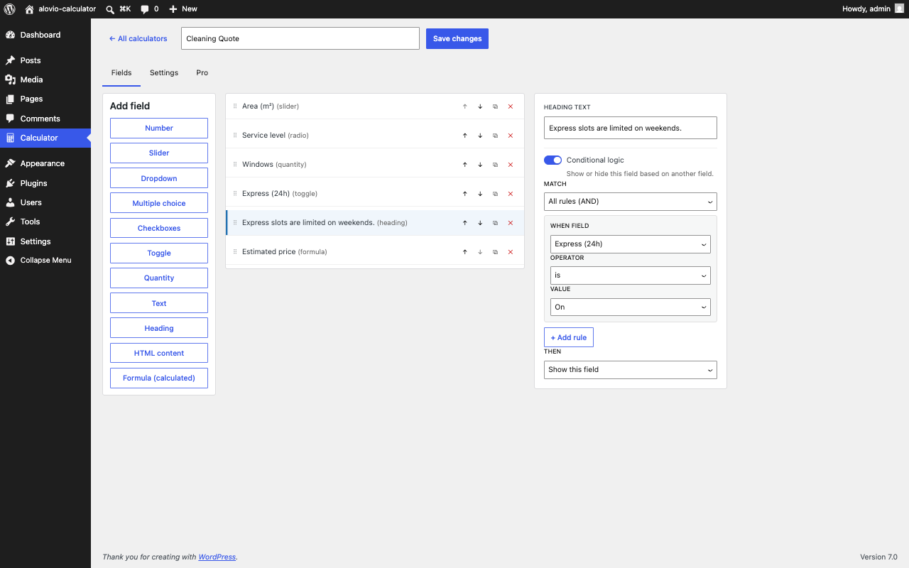
Task: Open Appearance in the sidebar
Action: pyautogui.click(x=45, y=163)
